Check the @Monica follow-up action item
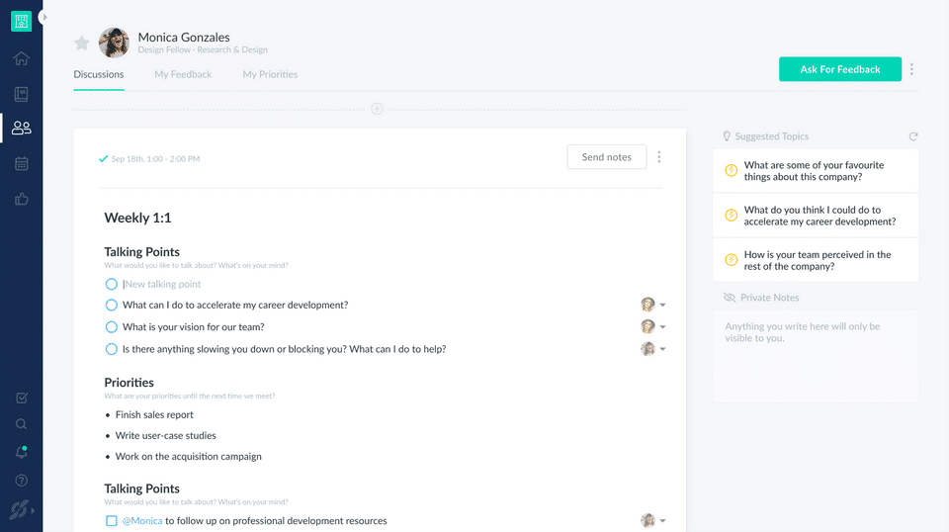 tap(112, 521)
